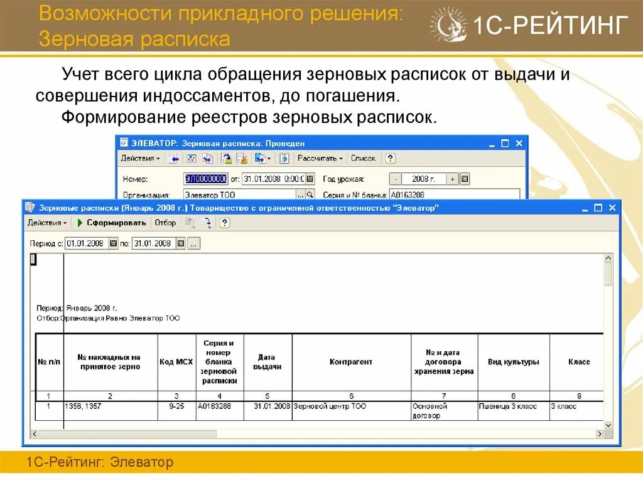Open calendar for period start date
This screenshot has height=481, width=643.
click(113, 243)
